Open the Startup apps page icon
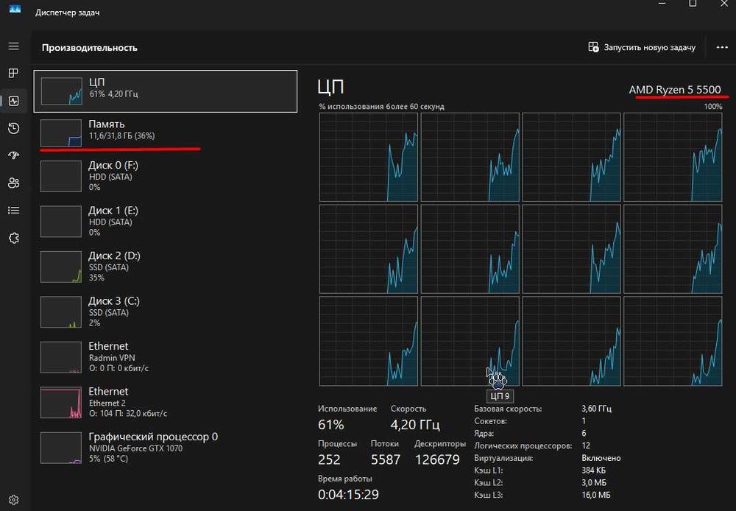 13,155
